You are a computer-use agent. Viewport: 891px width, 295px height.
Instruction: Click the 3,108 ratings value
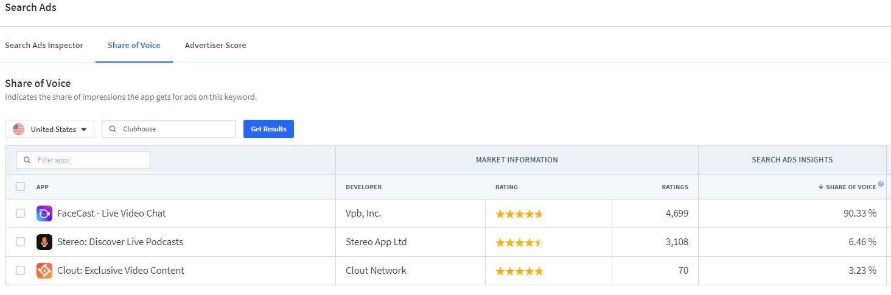tap(677, 242)
